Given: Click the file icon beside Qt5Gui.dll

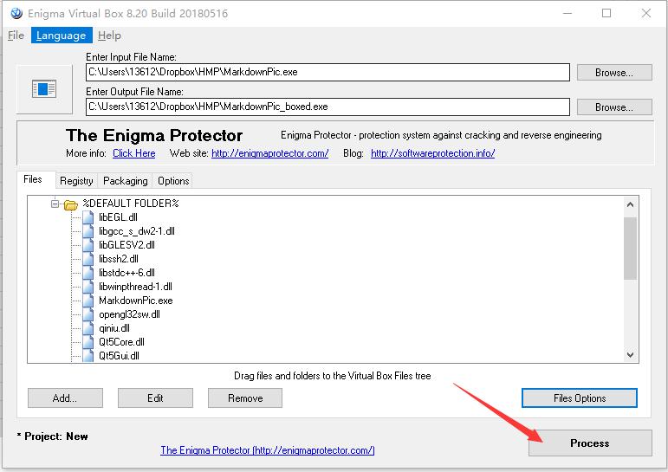Looking at the screenshot, I should point(88,356).
